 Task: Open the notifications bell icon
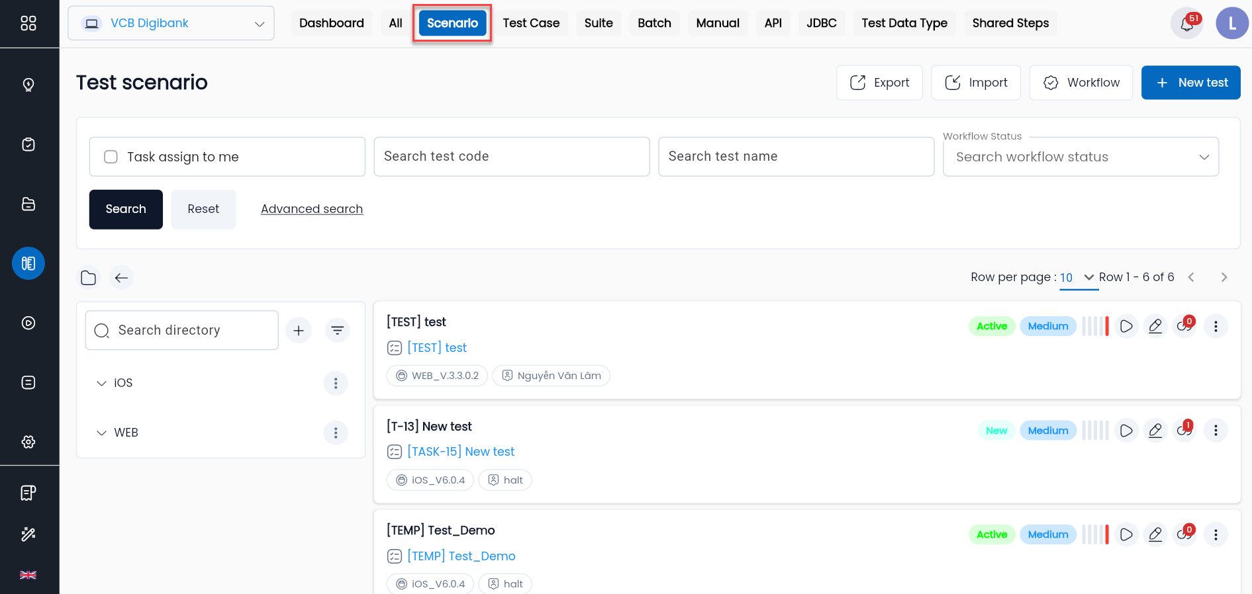click(1186, 24)
